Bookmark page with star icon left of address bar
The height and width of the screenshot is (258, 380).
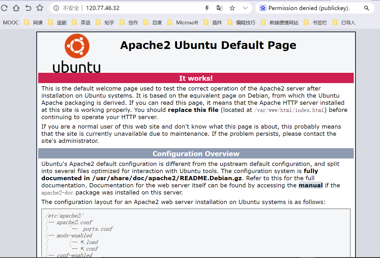[40, 8]
